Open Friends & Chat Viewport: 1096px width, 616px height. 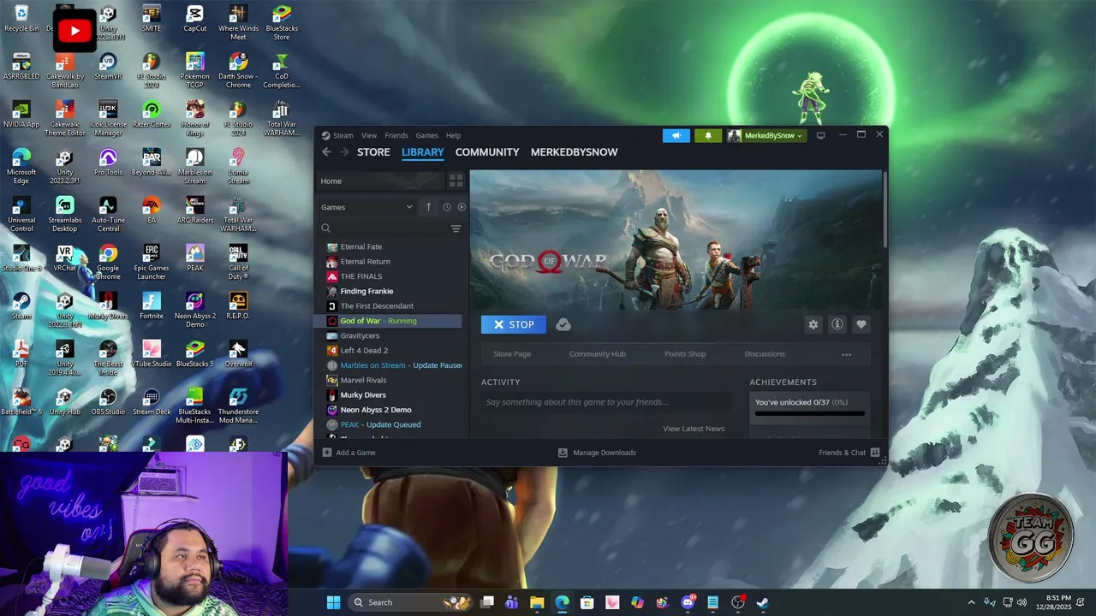click(x=849, y=453)
